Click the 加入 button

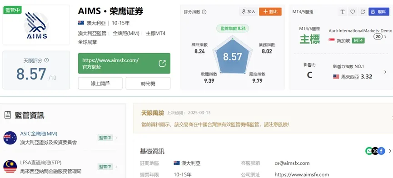249,12
